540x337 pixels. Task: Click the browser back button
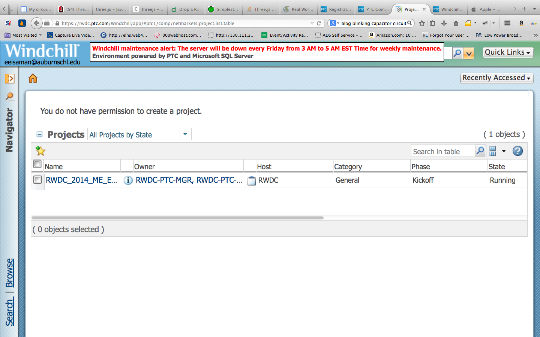point(36,23)
